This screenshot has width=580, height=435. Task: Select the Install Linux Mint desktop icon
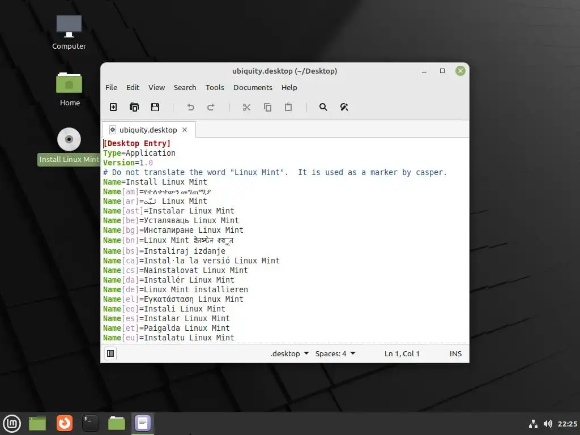point(69,147)
